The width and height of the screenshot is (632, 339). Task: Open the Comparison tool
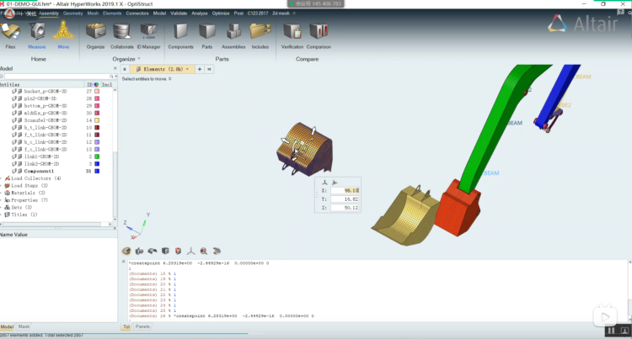(x=319, y=32)
